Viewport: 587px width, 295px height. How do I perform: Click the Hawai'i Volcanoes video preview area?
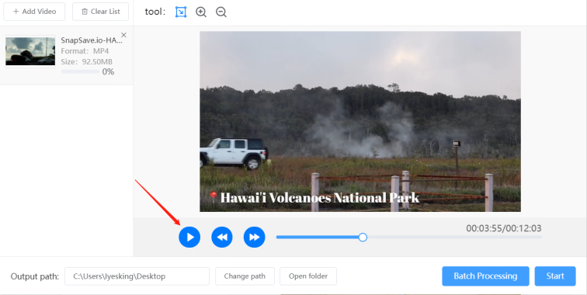pyautogui.click(x=360, y=121)
